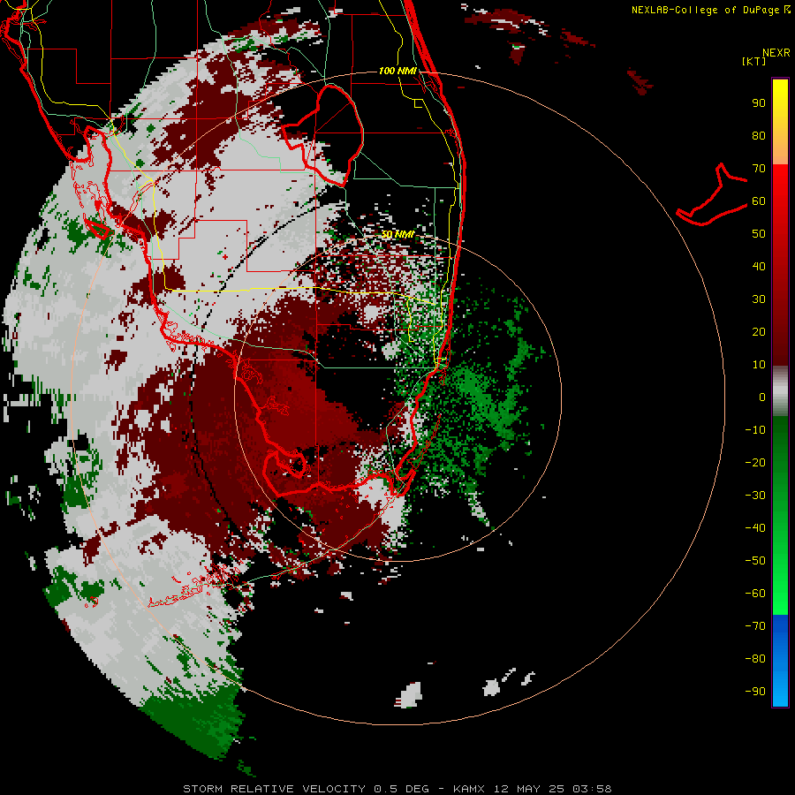This screenshot has width=795, height=795.
Task: Click the -60 value on velocity scale
Action: [x=755, y=594]
